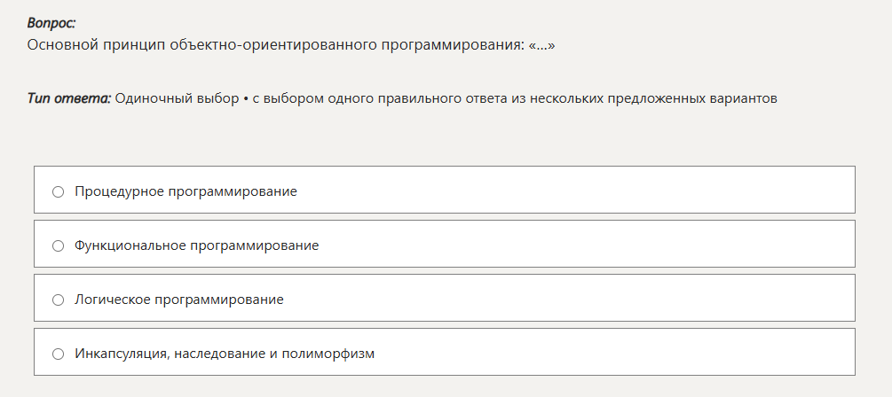The height and width of the screenshot is (397, 892).
Task: Mark the Логическое программирование radio button
Action: [x=59, y=300]
